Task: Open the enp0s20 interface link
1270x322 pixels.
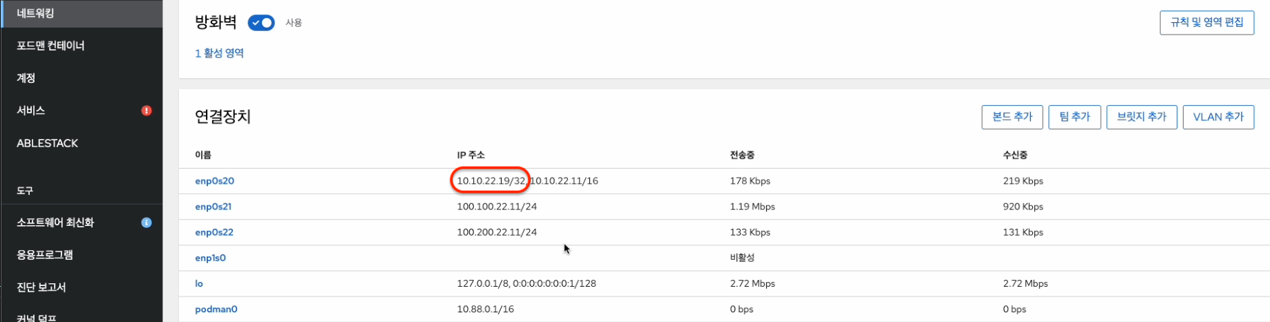Action: tap(214, 181)
